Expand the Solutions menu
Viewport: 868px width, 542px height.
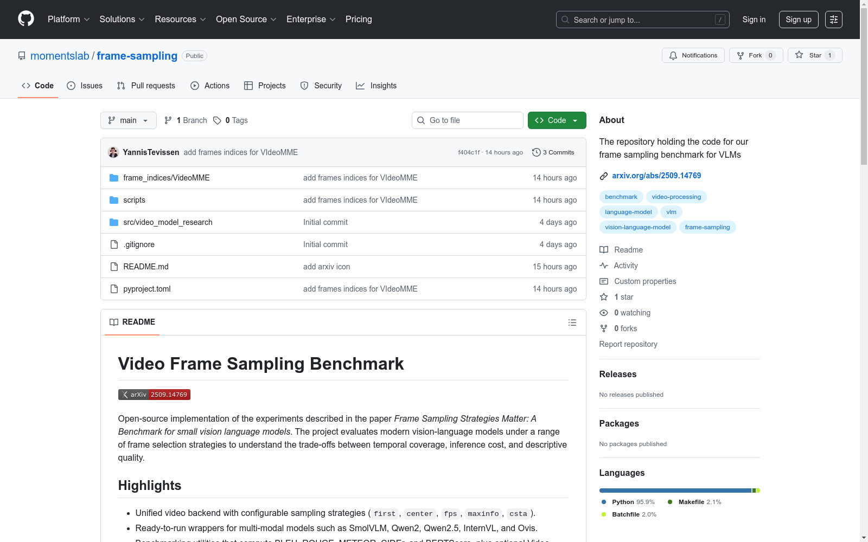(x=122, y=20)
